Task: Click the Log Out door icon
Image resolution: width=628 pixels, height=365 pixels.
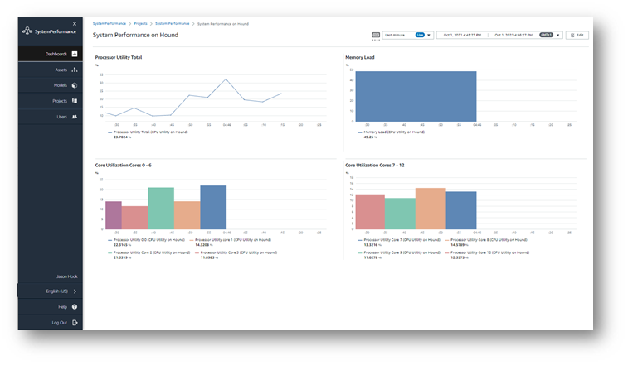Action: [x=74, y=323]
